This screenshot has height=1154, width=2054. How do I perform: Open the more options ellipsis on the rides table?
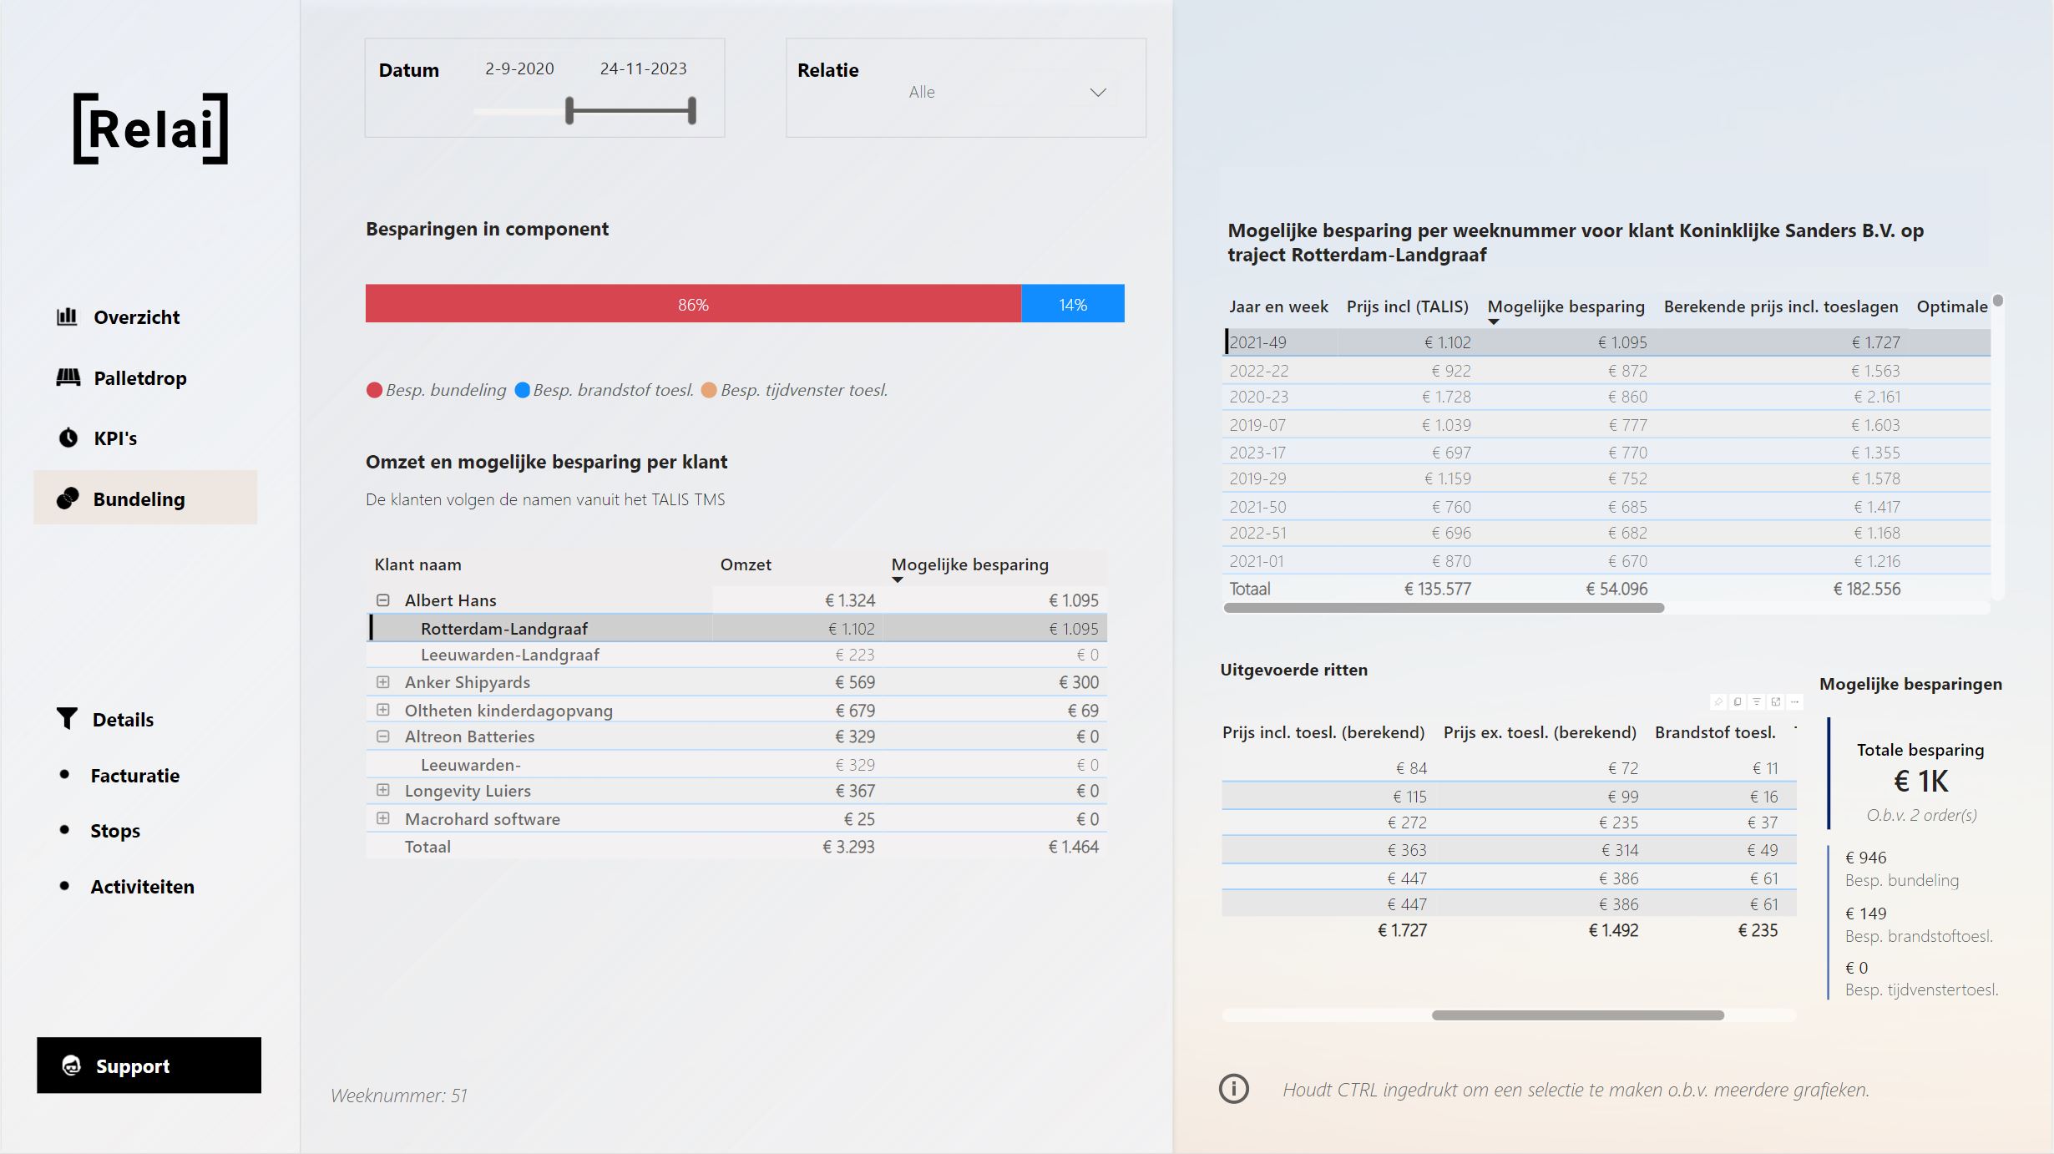[1795, 702]
